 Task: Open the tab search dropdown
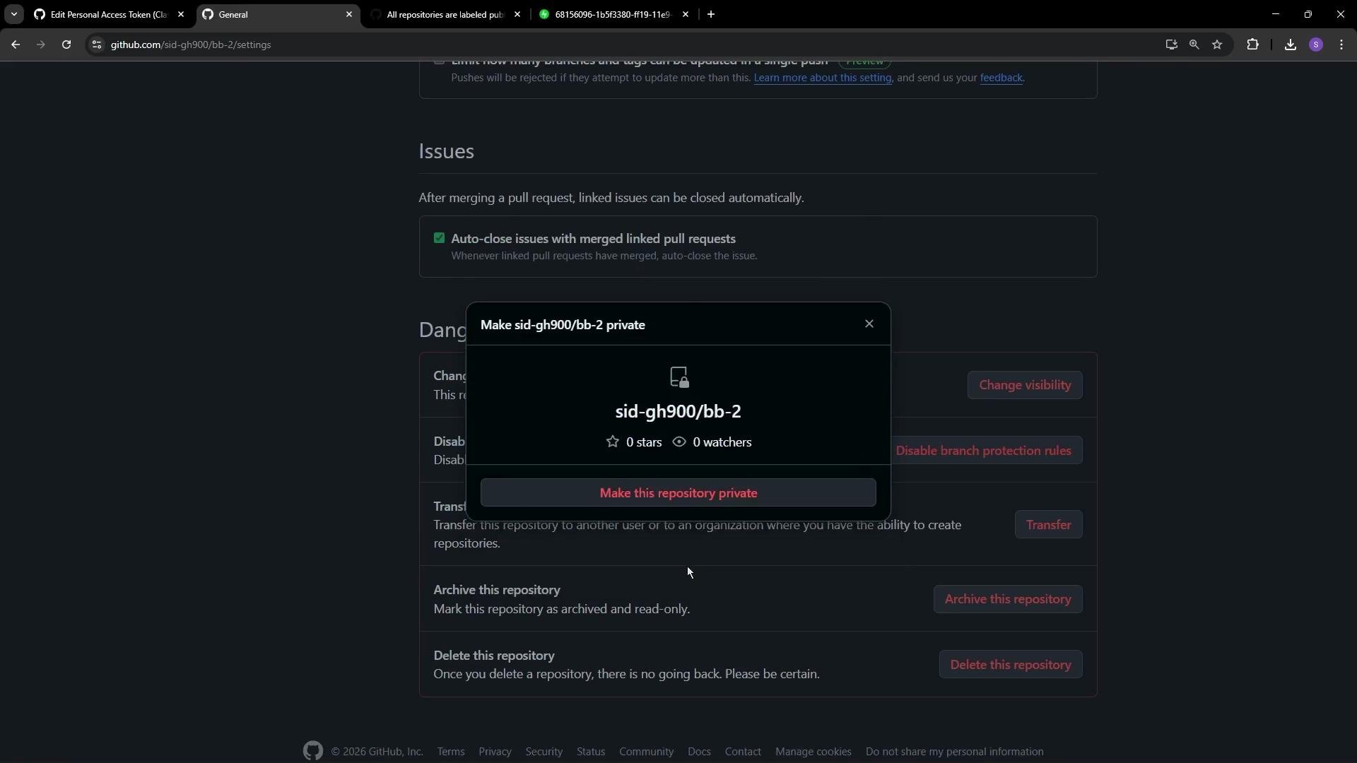pyautogui.click(x=13, y=14)
